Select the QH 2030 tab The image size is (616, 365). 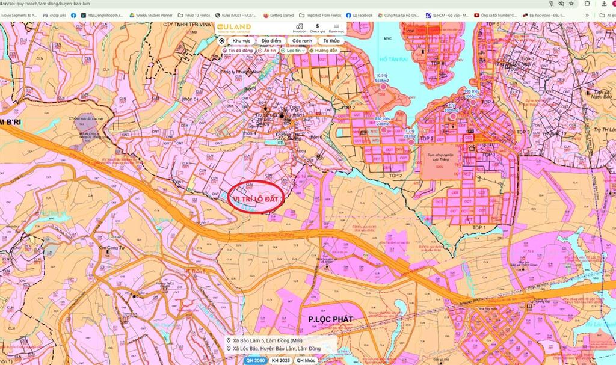pyautogui.click(x=255, y=360)
